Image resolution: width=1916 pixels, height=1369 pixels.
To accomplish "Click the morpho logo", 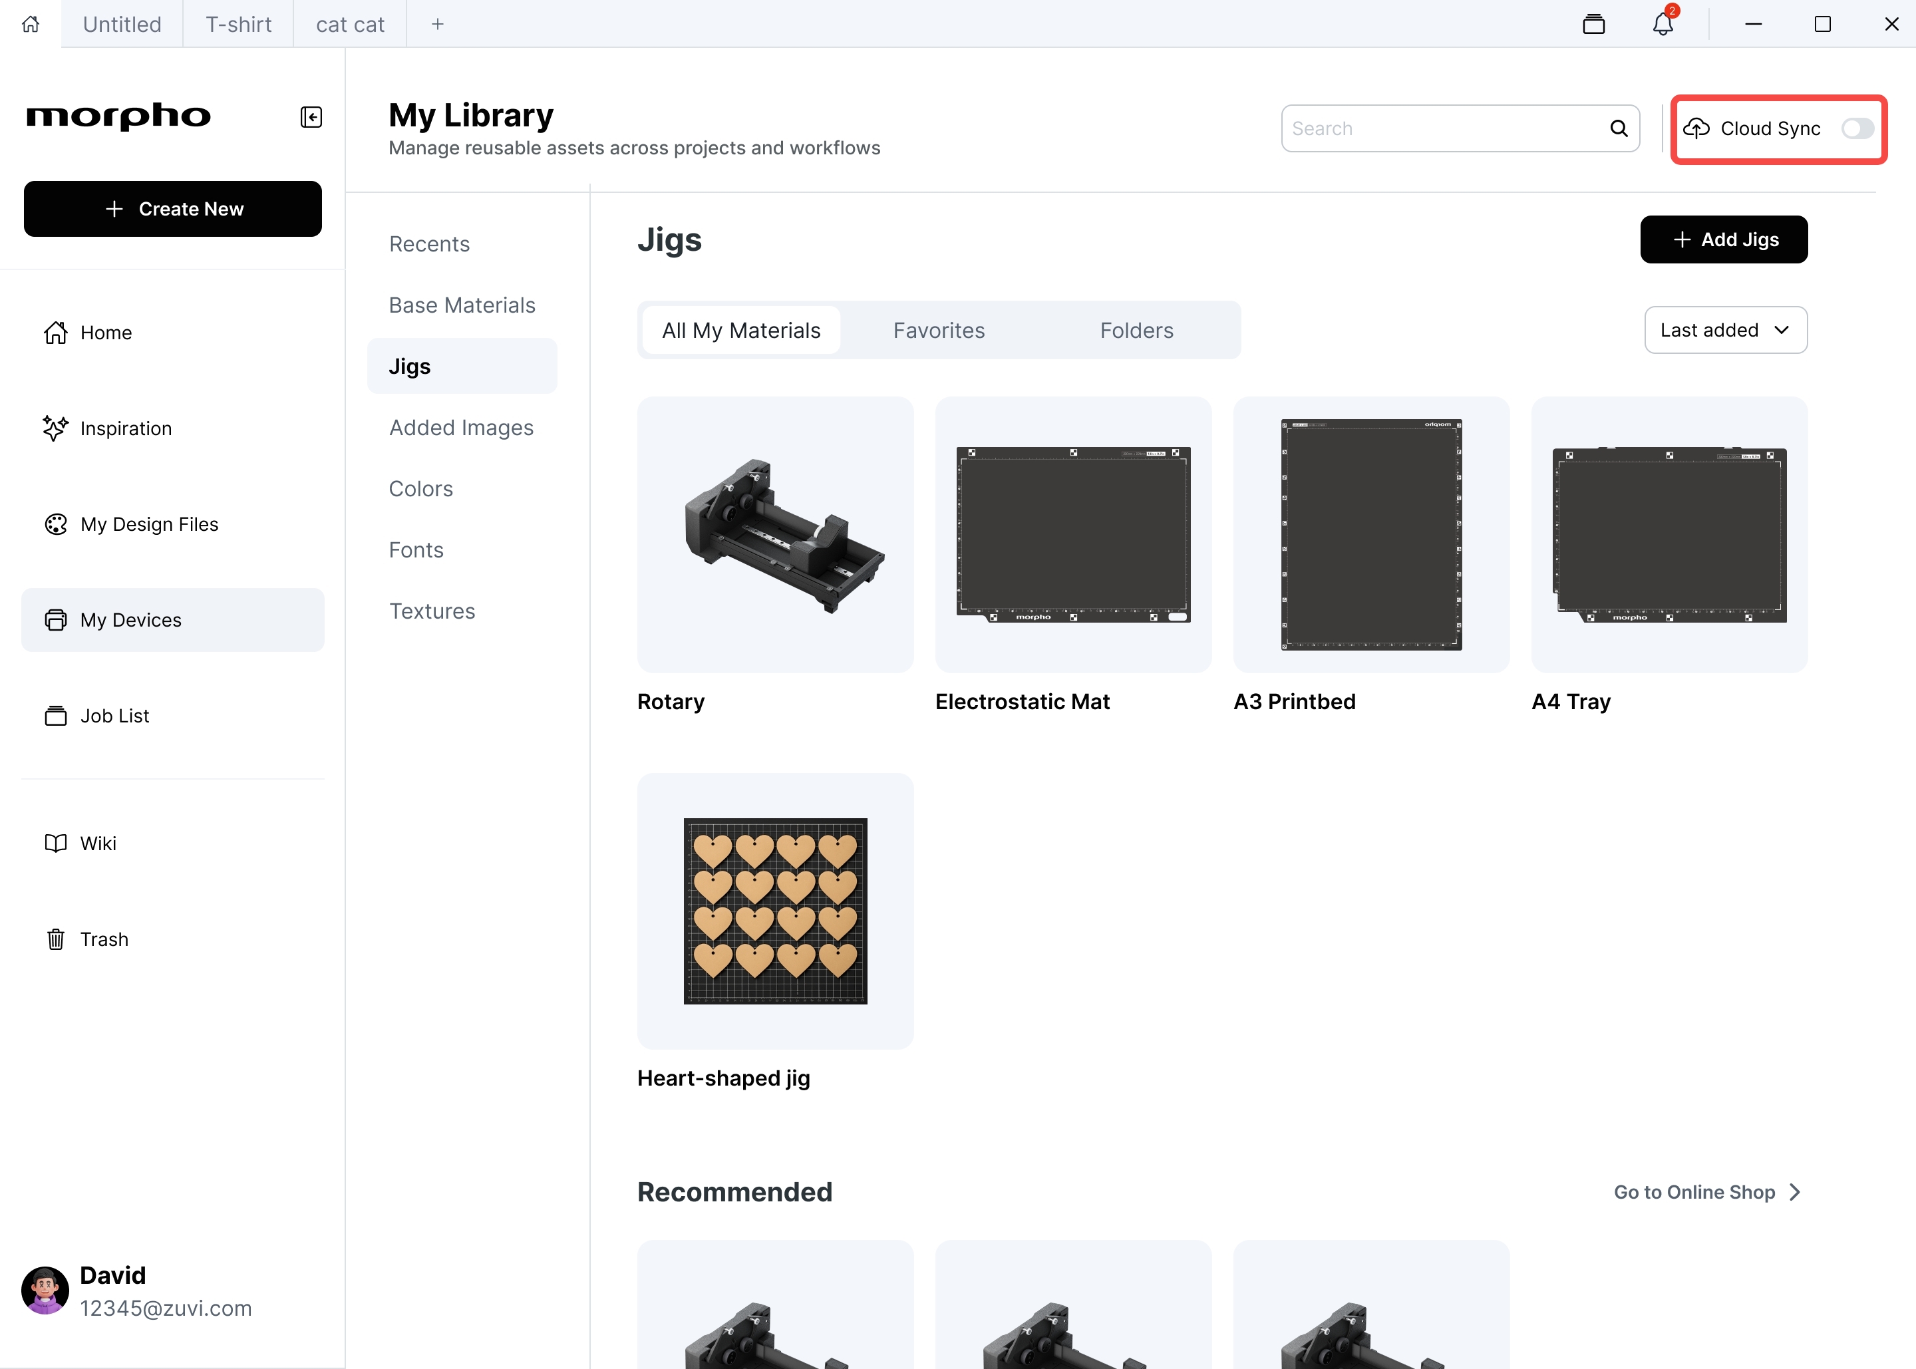I will (x=118, y=116).
